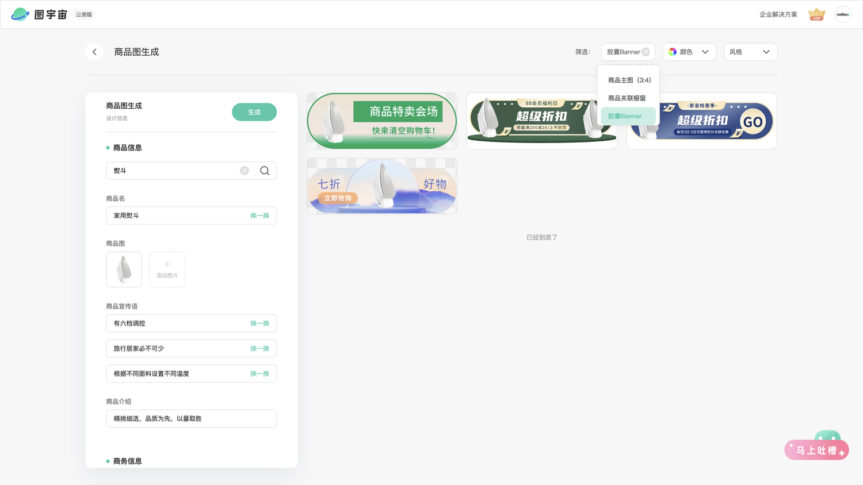Viewport: 863px width, 485px height.
Task: Open the VIP crown icon
Action: (x=816, y=14)
